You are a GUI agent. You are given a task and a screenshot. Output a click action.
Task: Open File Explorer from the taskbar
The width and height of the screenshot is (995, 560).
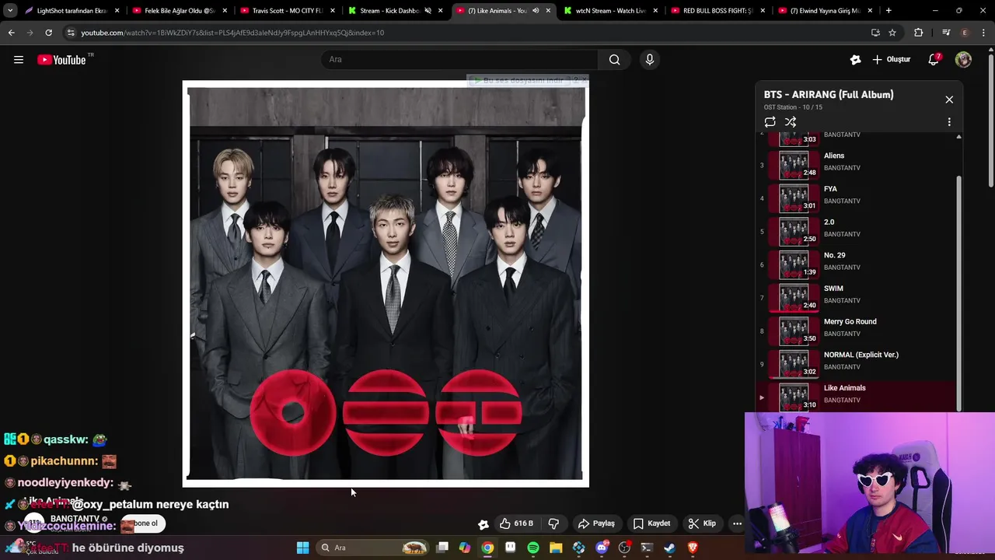(556, 548)
